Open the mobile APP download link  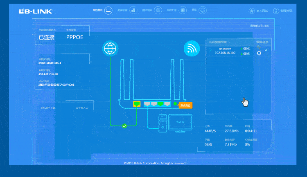(47, 108)
